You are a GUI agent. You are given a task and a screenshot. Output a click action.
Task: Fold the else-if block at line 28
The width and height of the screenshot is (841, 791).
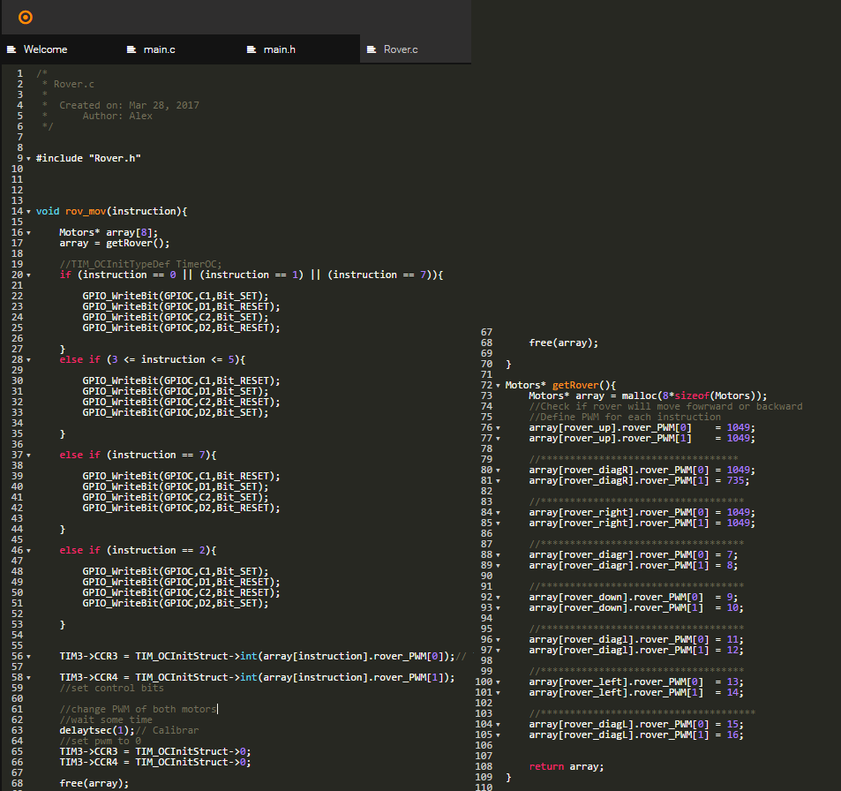click(x=28, y=360)
